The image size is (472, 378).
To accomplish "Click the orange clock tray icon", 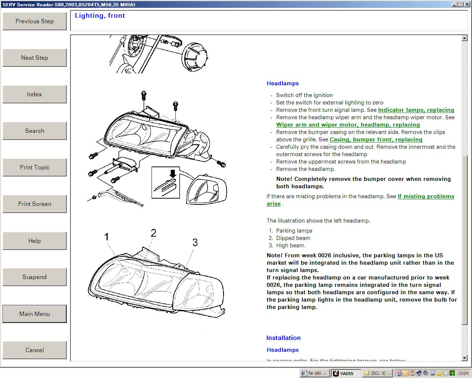I will [406, 373].
